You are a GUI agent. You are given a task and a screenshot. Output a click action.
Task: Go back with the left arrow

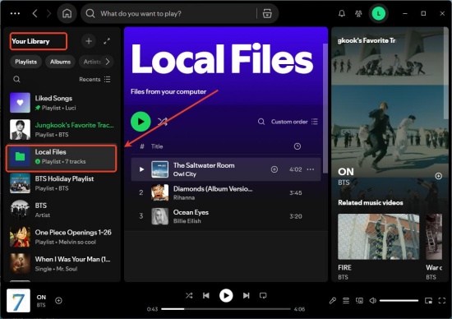(35, 13)
